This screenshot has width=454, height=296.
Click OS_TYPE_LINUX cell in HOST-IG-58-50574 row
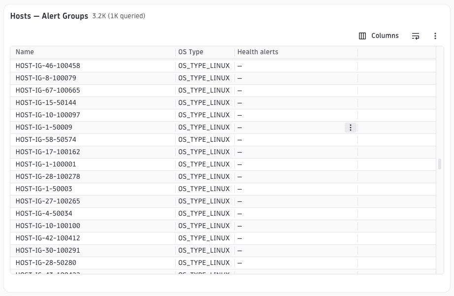[x=204, y=139]
